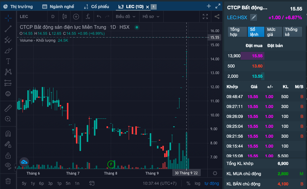Expand the Biểu đồ dropdown
The height and width of the screenshot is (189, 307).
pos(125,16)
